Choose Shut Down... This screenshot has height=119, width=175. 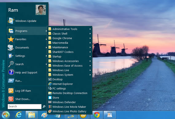[x=27, y=99]
